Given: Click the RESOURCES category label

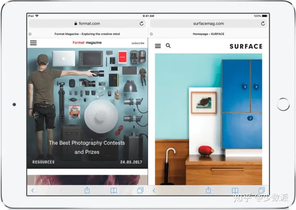Looking at the screenshot, I should 44,162.
